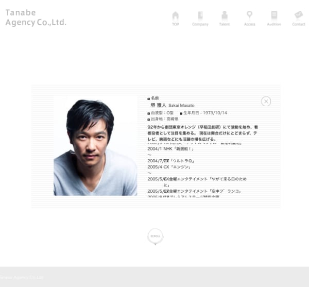Click the birthdate text '1973/10/14'
309x287 pixels.
215,113
